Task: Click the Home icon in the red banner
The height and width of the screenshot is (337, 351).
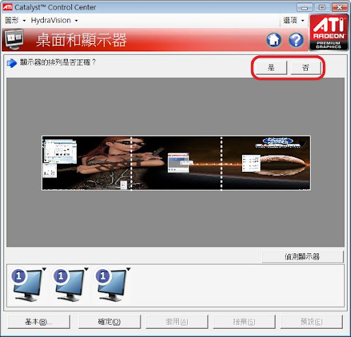Action: tap(274, 40)
